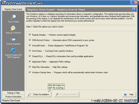Viewport: 139px width, 104px height.
Task: Toggle Application Paths checkbox
Action: (30, 62)
